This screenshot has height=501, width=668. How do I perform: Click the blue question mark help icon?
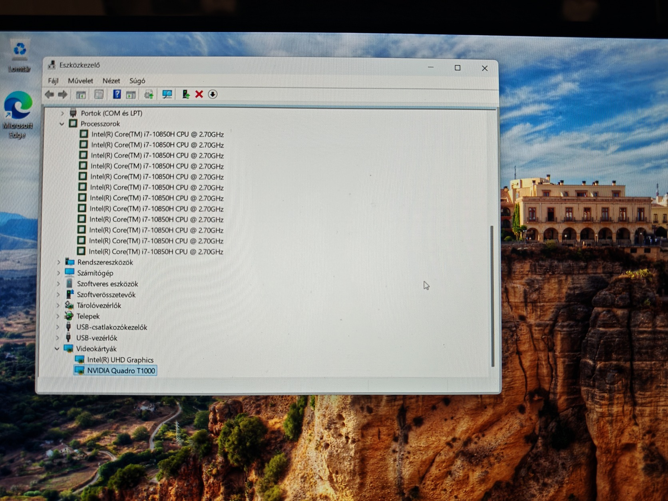(x=117, y=94)
